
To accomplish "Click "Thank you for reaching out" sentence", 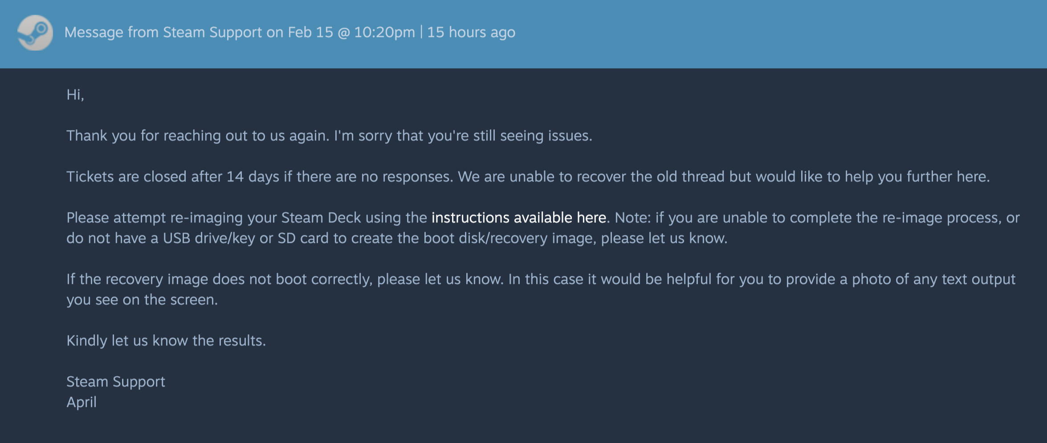I will point(198,135).
